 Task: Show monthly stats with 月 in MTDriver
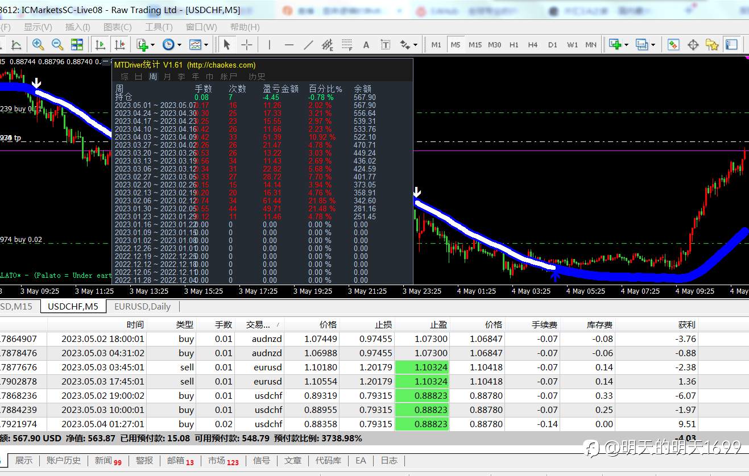tap(167, 77)
